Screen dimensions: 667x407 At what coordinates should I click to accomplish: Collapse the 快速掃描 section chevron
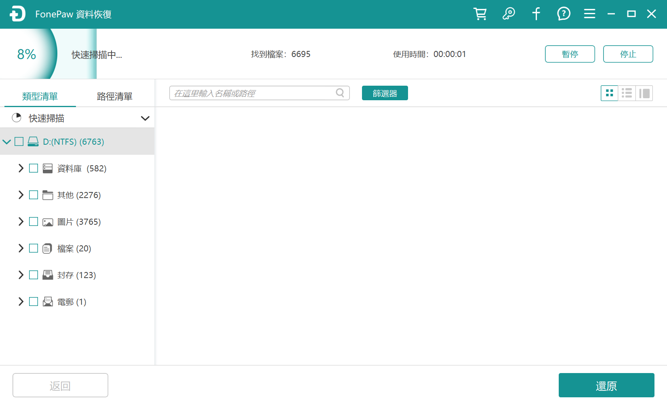tap(145, 118)
